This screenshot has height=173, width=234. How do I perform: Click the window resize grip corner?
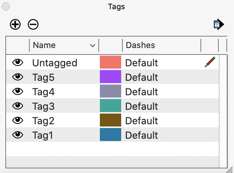coord(230,170)
